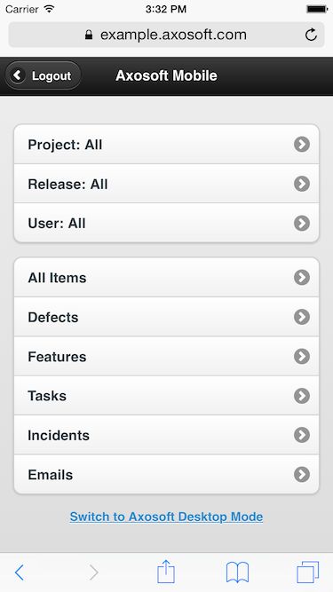Screen dimensions: 333x592
Task: Open the Safari bookmarks book icon
Action: click(x=237, y=572)
